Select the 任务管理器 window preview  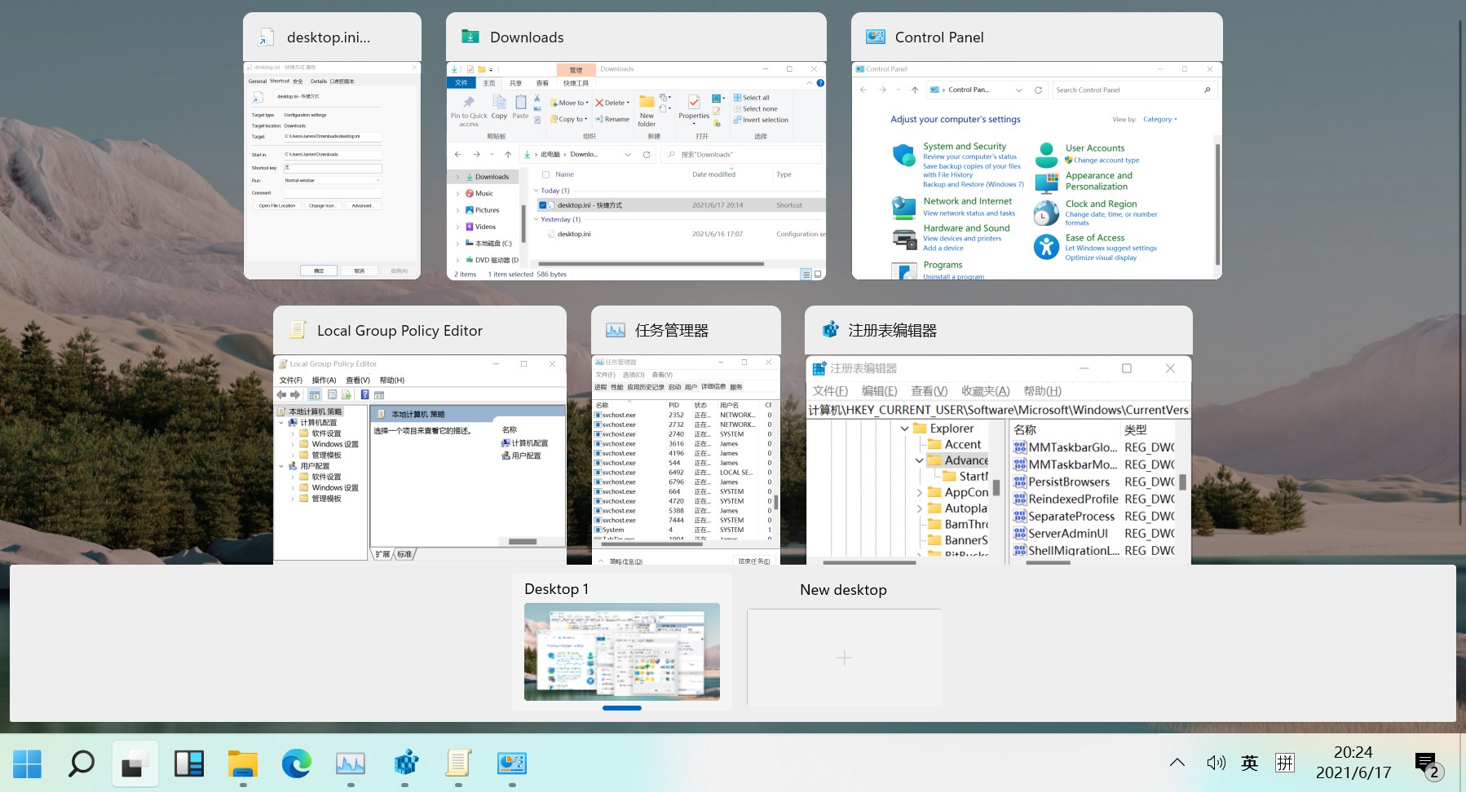pos(686,435)
